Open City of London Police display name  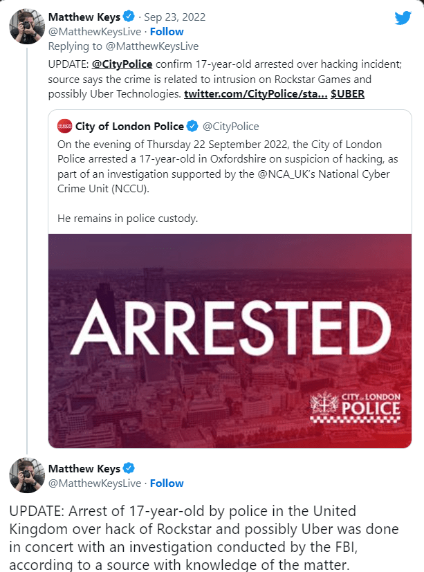(129, 126)
